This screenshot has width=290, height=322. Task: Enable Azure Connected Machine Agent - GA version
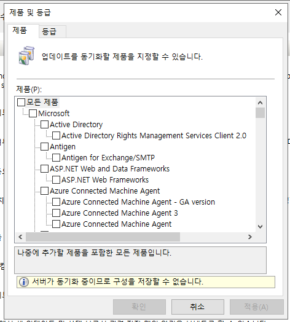click(x=56, y=202)
